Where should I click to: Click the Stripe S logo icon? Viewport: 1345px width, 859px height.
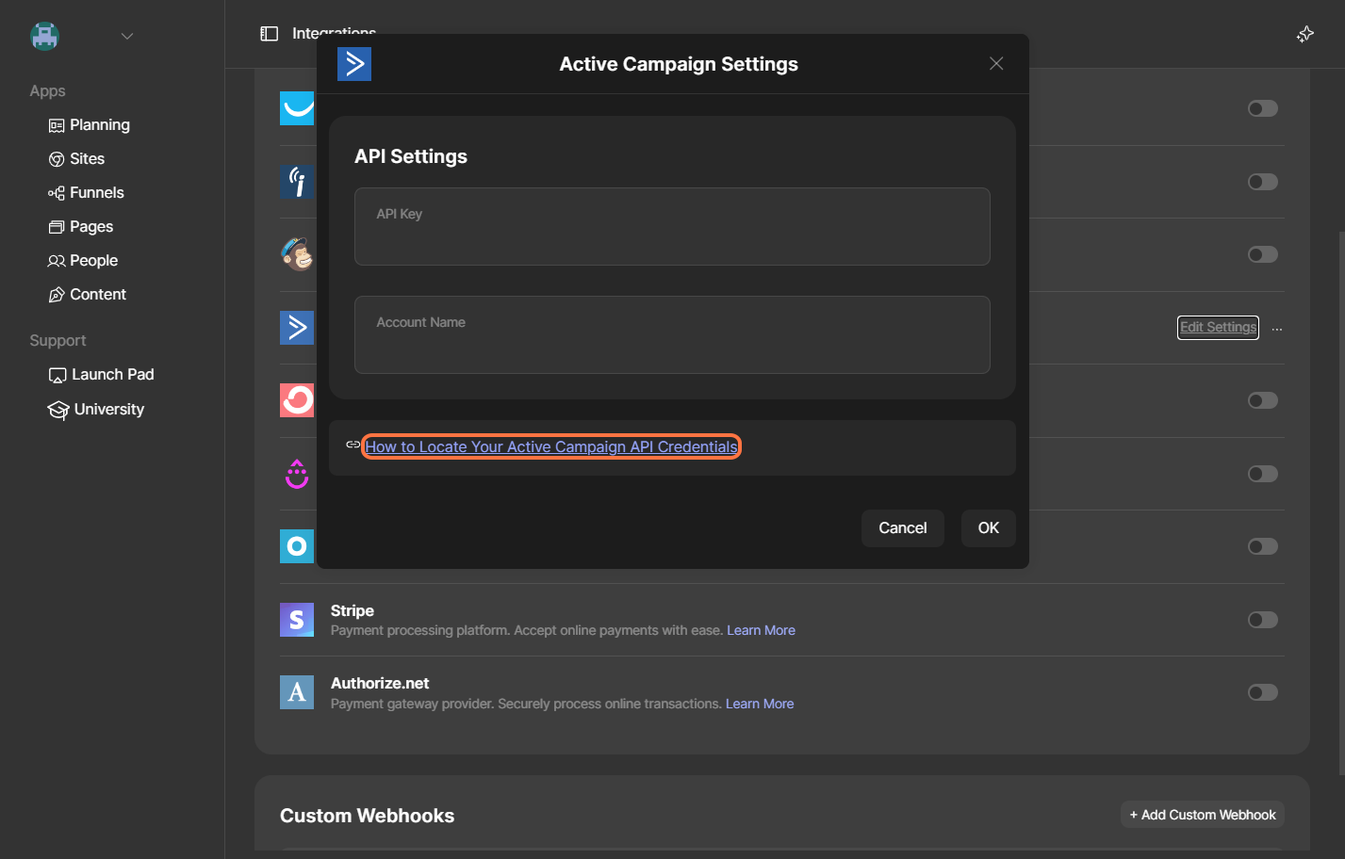tap(297, 620)
